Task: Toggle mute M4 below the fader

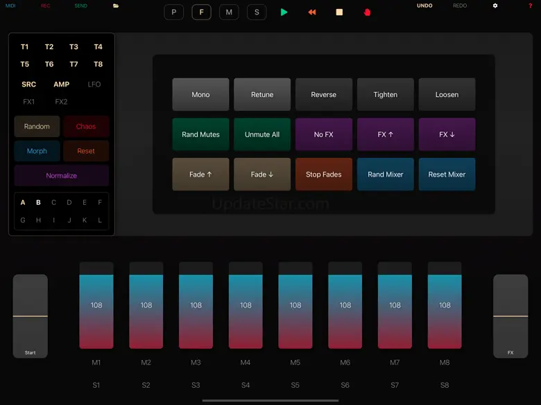Action: [x=246, y=363]
